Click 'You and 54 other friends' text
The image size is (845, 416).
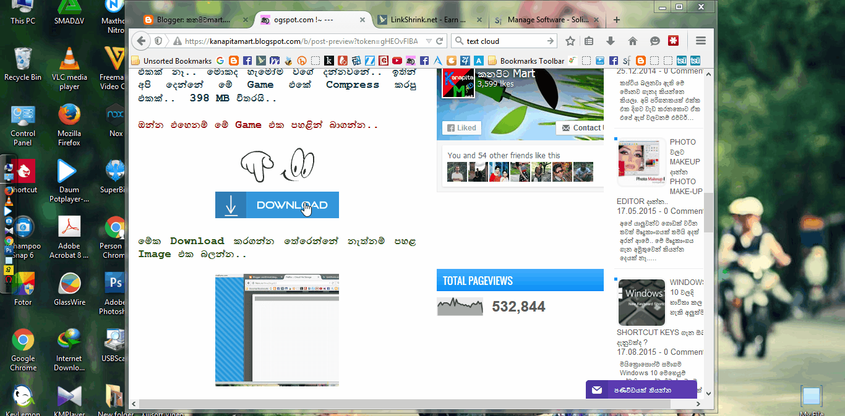pyautogui.click(x=504, y=155)
